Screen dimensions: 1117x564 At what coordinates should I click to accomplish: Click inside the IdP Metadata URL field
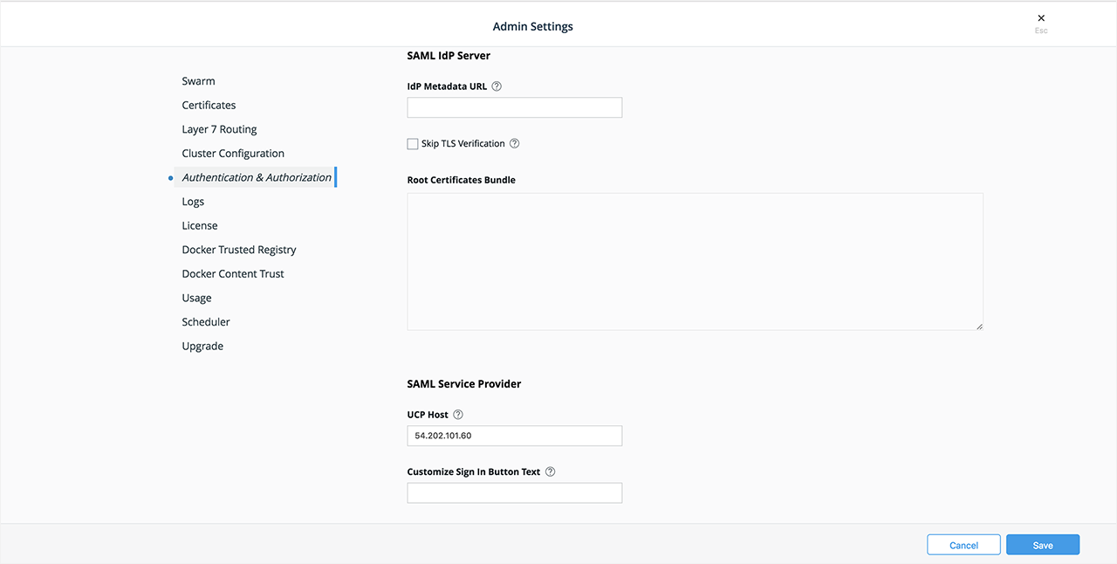point(514,107)
